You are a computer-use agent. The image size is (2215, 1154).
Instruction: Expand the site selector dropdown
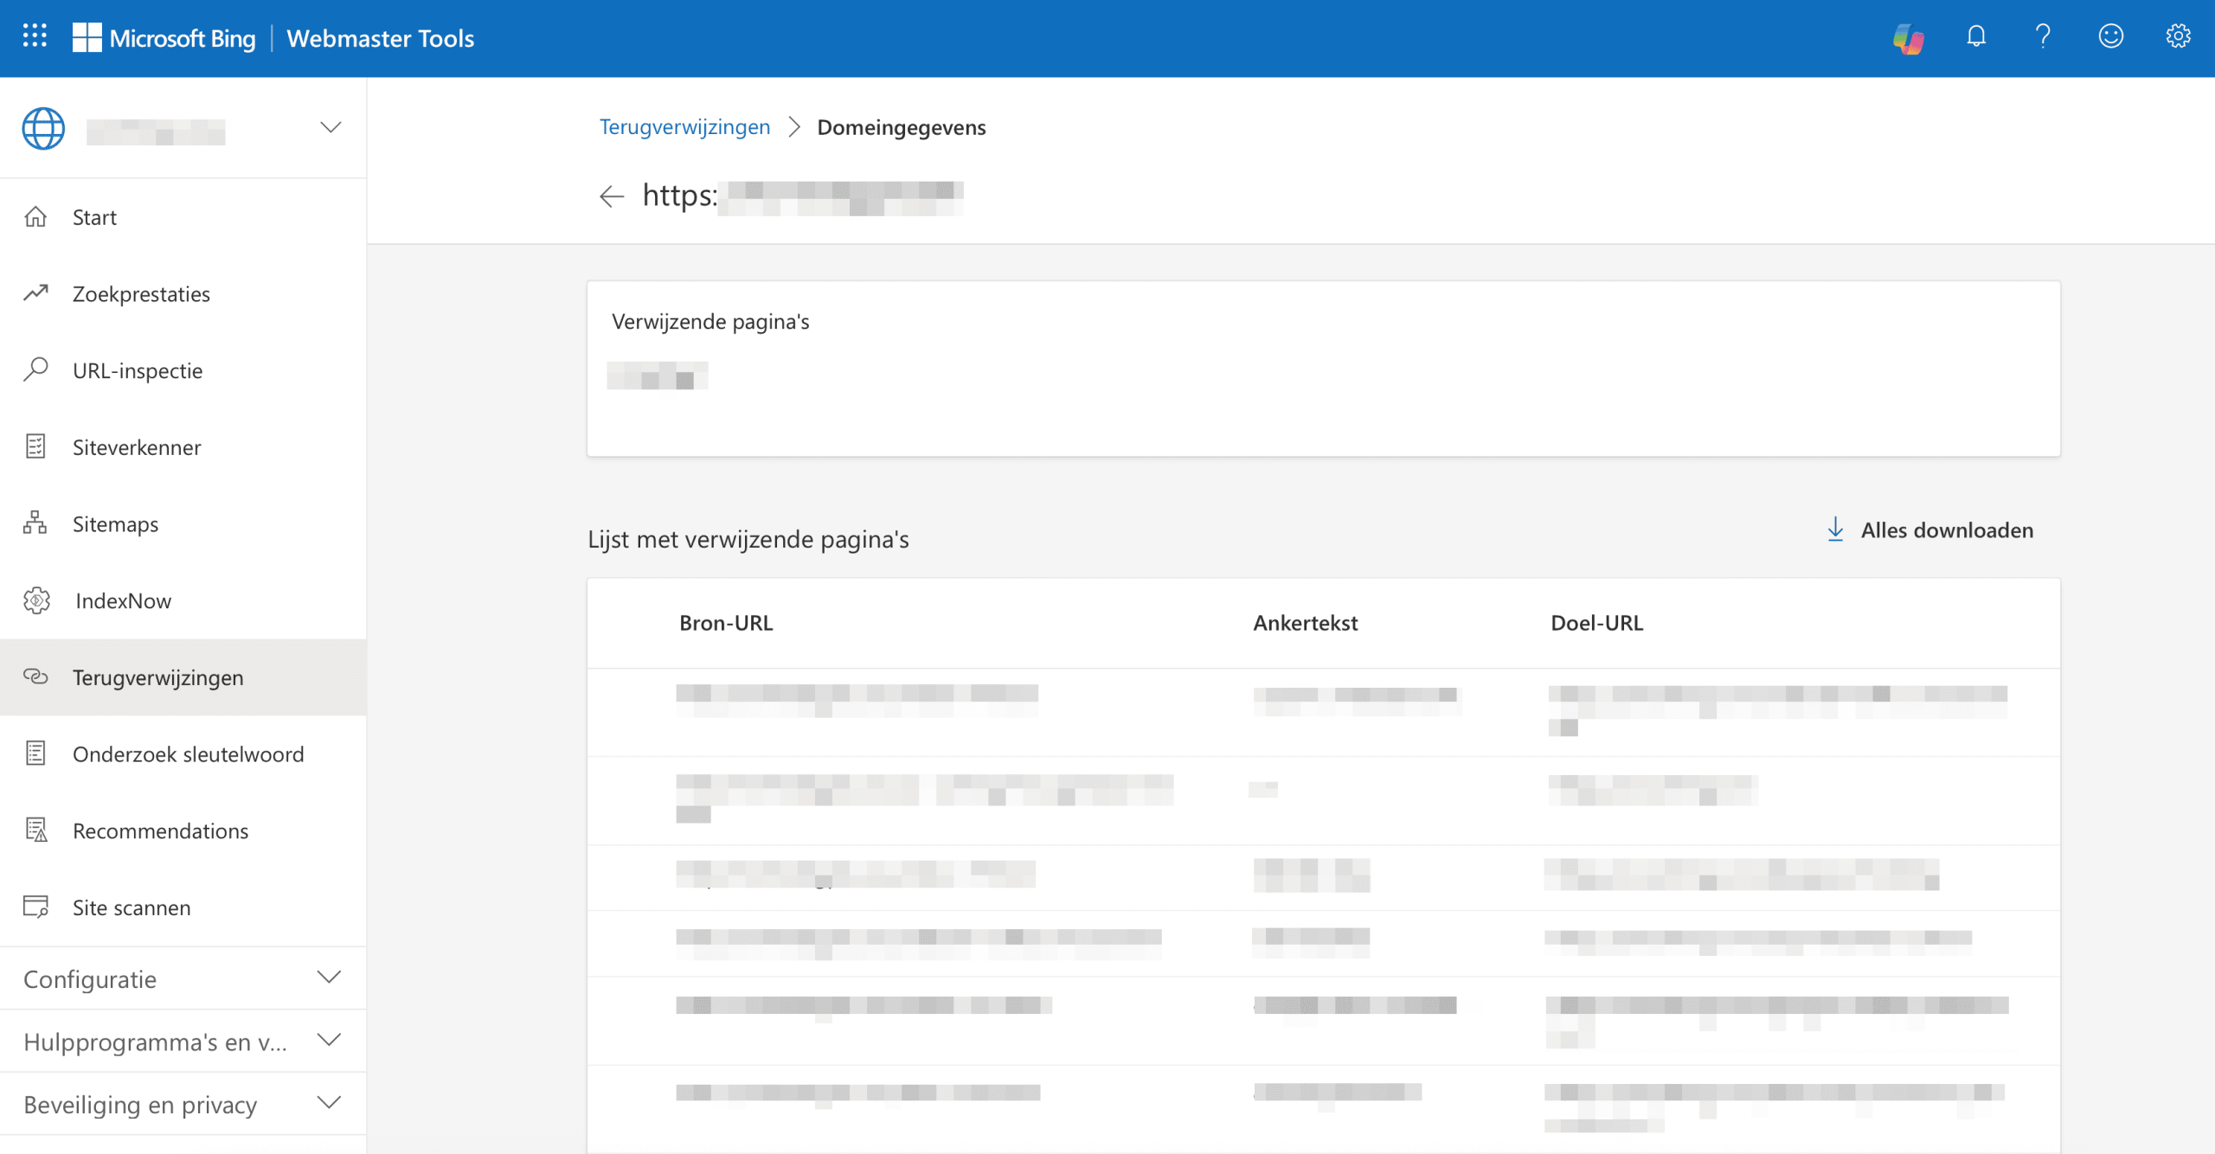pos(331,128)
